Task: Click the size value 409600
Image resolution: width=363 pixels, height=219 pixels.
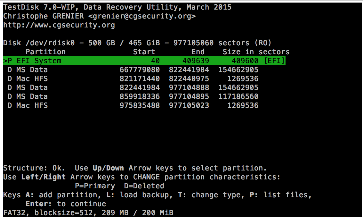Action: point(245,61)
